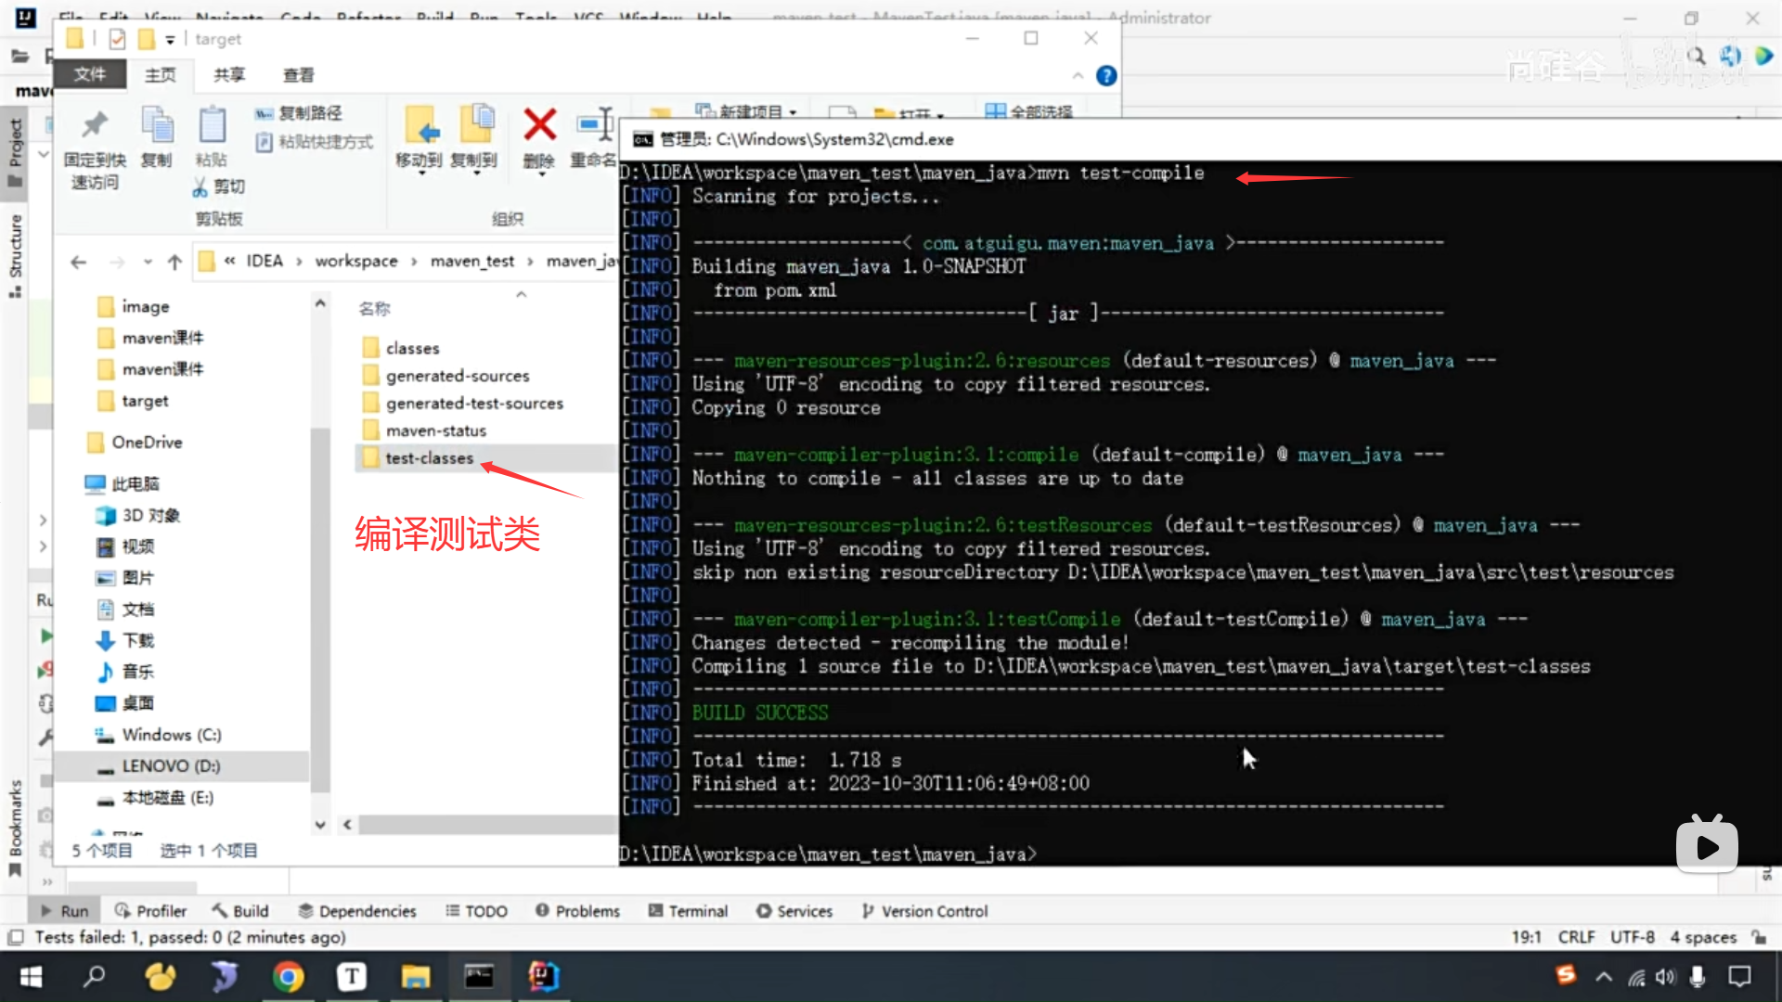The width and height of the screenshot is (1782, 1002).
Task: Click the Copy icon in ribbon
Action: pos(157,126)
